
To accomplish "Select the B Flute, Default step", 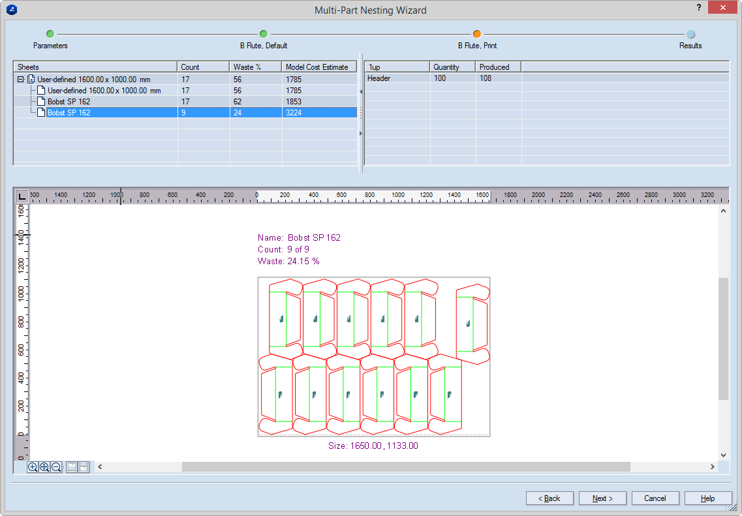I will click(x=264, y=35).
